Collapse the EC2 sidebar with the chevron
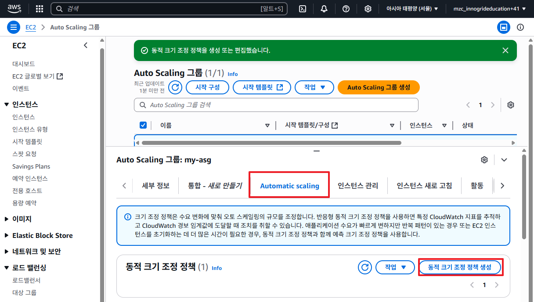 tap(86, 45)
